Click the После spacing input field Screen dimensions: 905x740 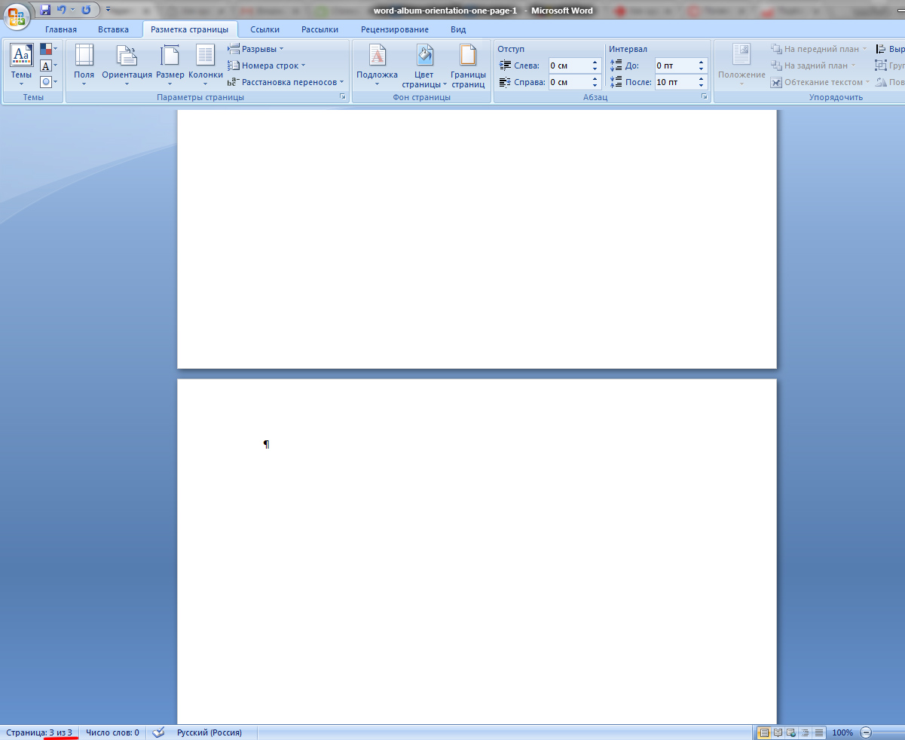674,82
